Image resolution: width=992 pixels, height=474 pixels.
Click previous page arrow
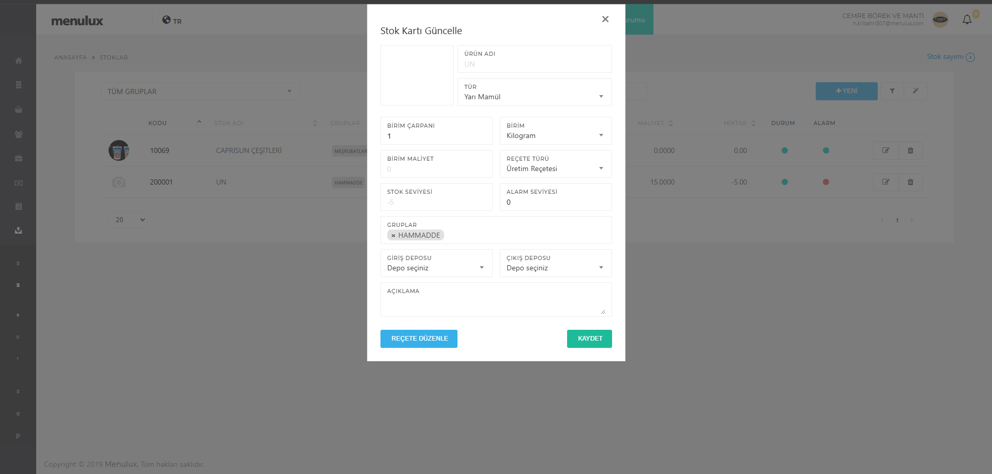882,220
